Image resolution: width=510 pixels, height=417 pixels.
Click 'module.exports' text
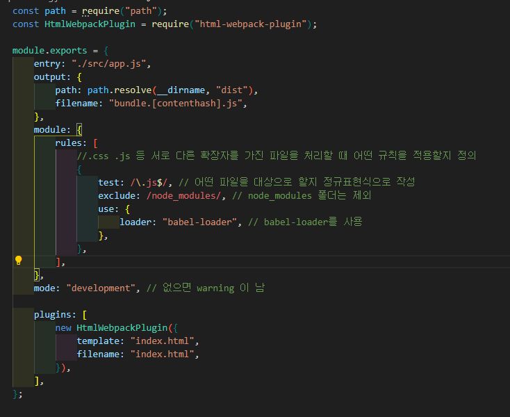(x=50, y=51)
